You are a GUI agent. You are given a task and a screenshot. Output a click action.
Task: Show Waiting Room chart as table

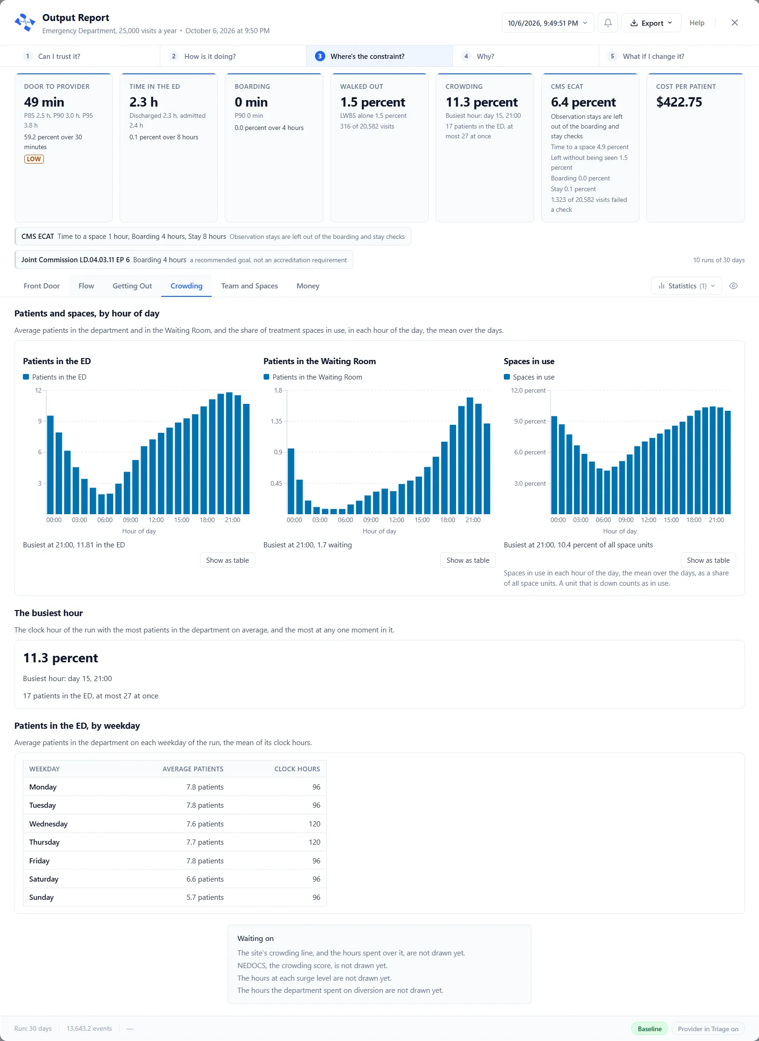[x=468, y=560]
